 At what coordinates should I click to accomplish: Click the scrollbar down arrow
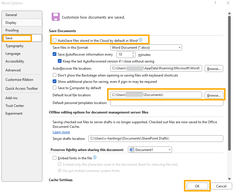[x=230, y=179]
